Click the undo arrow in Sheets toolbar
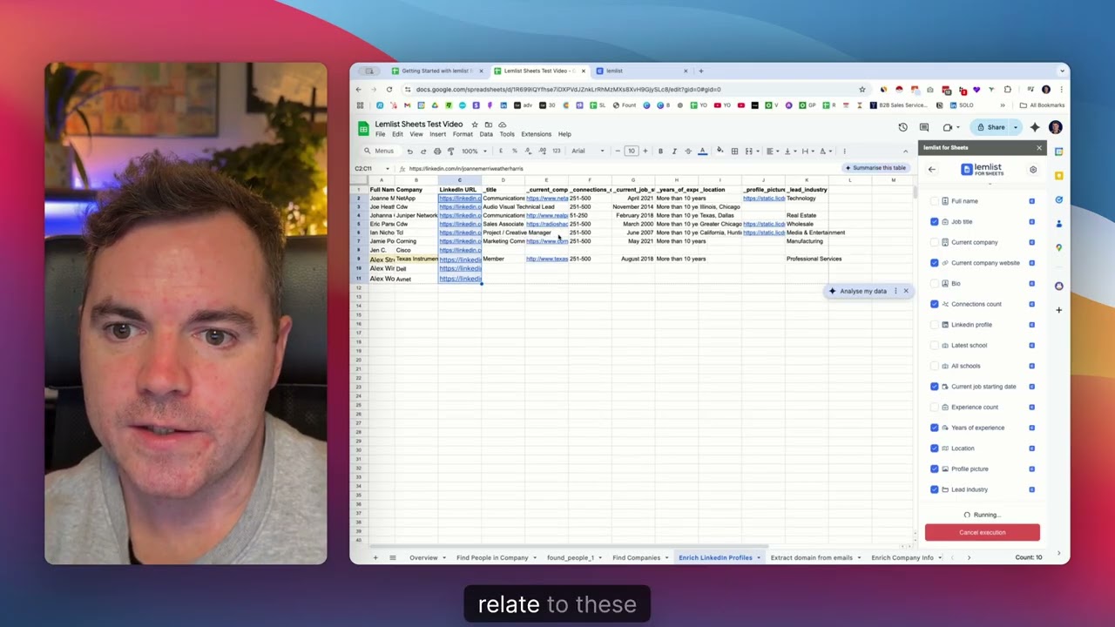The height and width of the screenshot is (627, 1115). coord(410,151)
